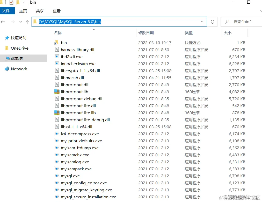Open the address bar history dropdown
Image resolution: width=262 pixels, height=202 pixels.
(x=202, y=22)
